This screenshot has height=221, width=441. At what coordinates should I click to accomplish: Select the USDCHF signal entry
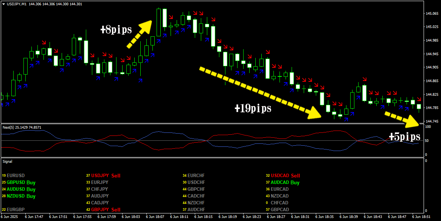[x=194, y=182]
